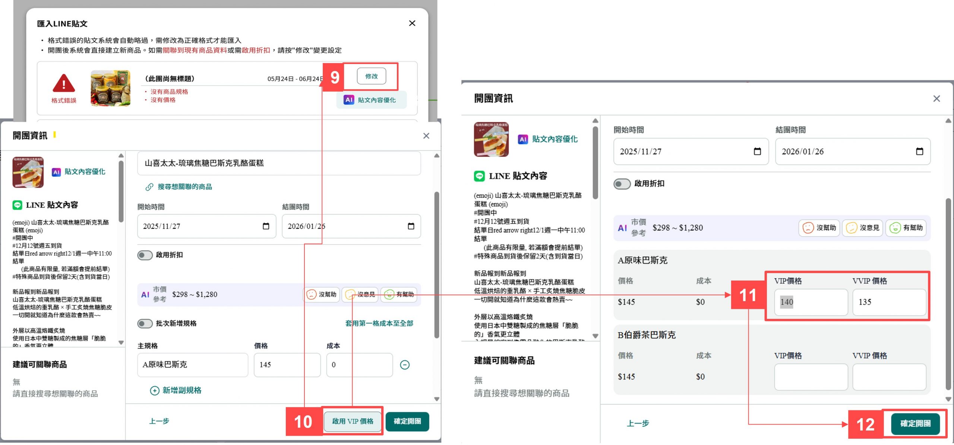Click 上一步 in left dialog
Image resolution: width=954 pixels, height=445 pixels.
(159, 421)
